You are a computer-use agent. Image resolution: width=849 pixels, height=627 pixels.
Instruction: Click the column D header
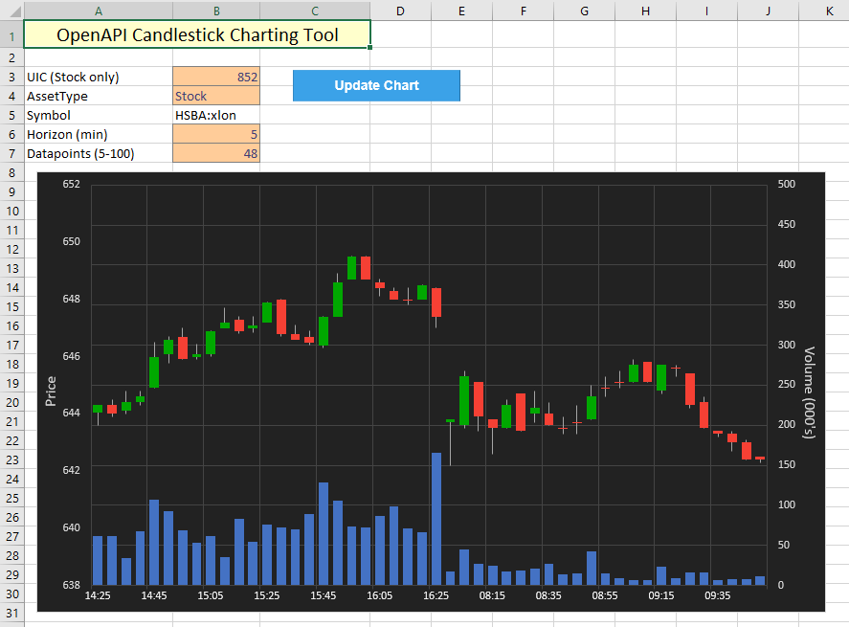click(x=400, y=11)
